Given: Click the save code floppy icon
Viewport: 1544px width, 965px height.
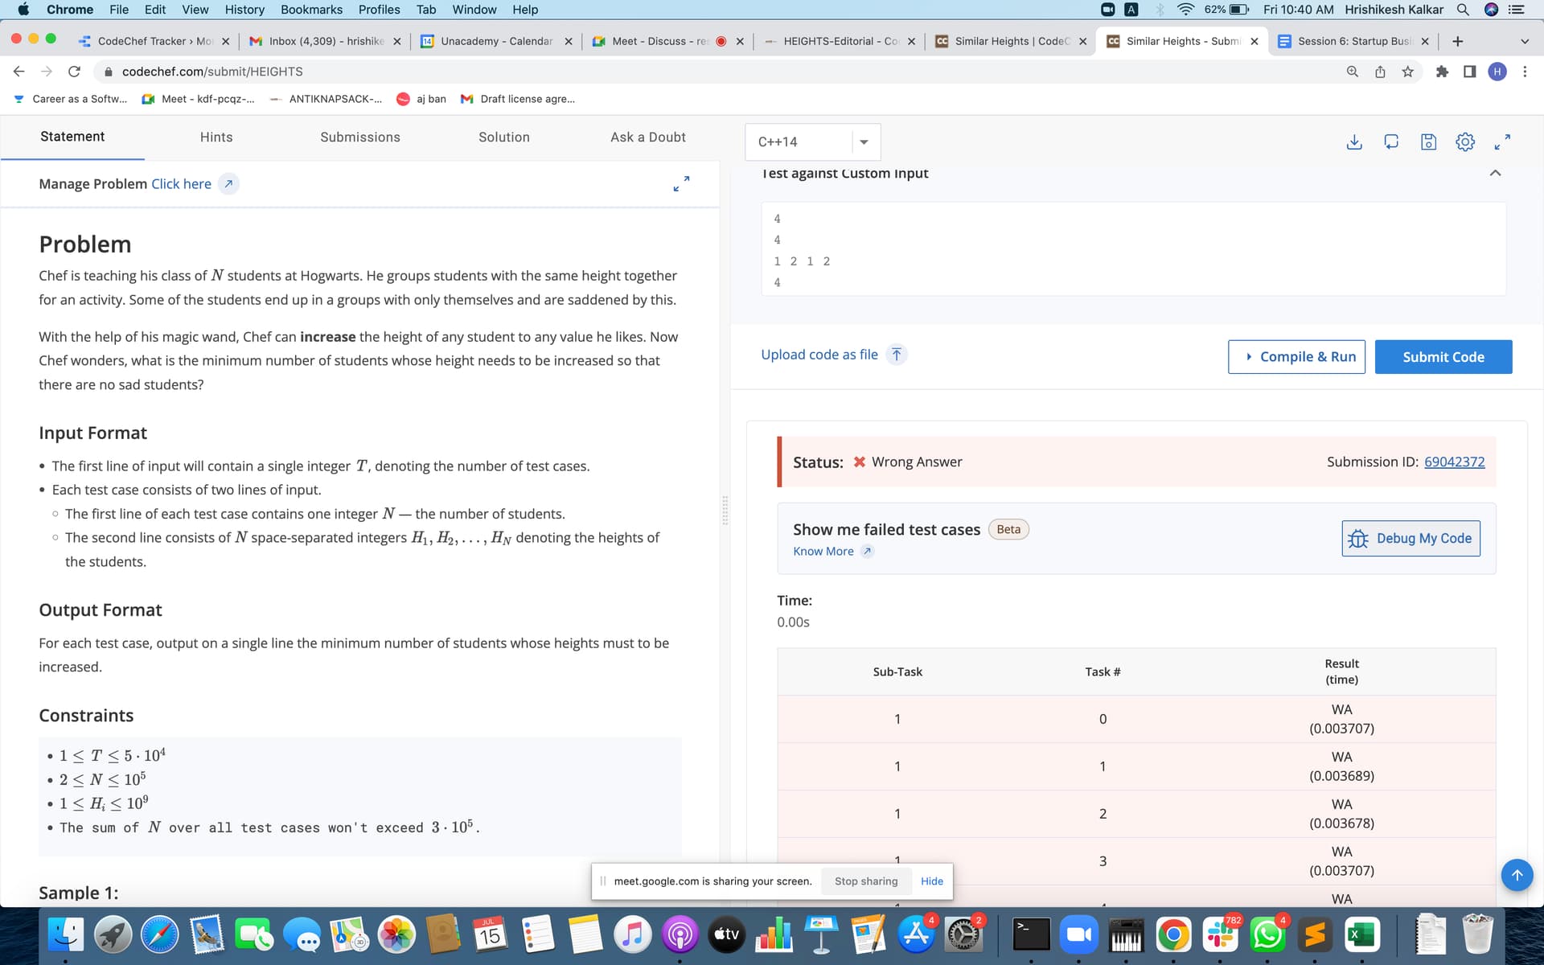Looking at the screenshot, I should pyautogui.click(x=1428, y=142).
